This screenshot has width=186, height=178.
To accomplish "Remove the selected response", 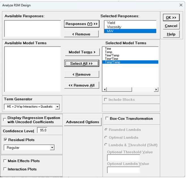I will [81, 34].
